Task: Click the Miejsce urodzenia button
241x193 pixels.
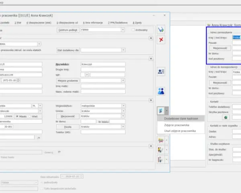Action: pyautogui.click(x=67, y=81)
